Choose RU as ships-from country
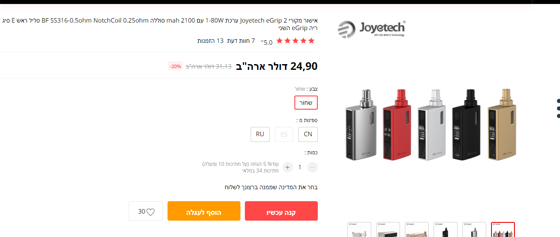The height and width of the screenshot is (237, 560). click(260, 134)
